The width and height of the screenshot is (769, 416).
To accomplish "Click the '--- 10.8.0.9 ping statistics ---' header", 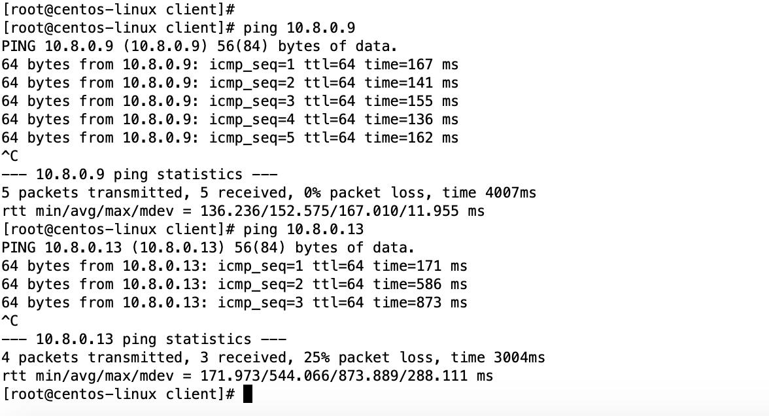I will [x=139, y=175].
